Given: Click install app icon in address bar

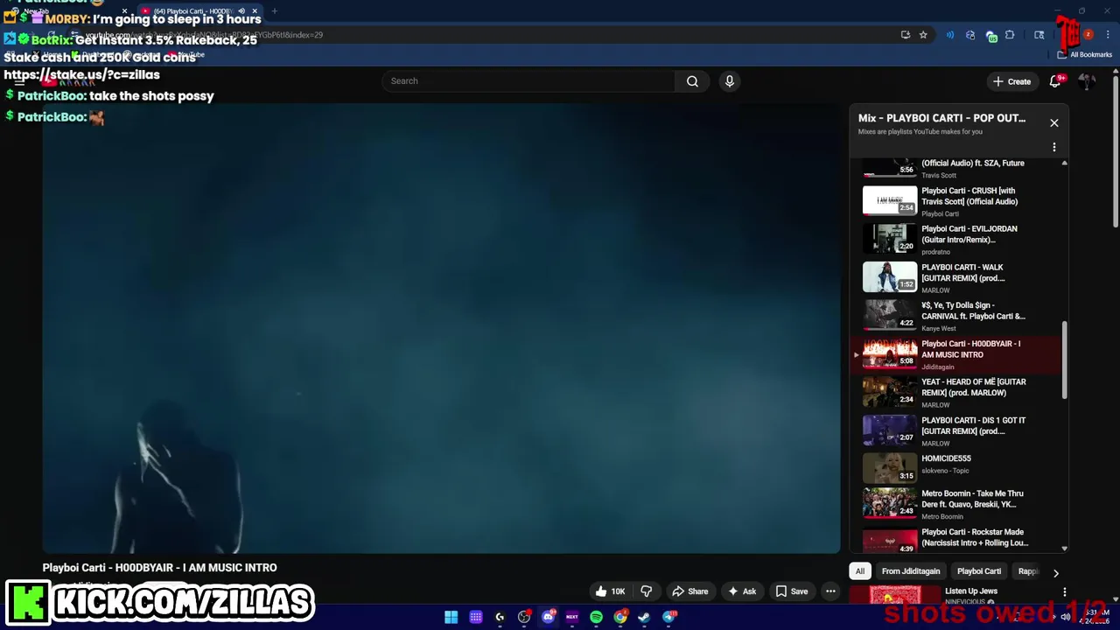Looking at the screenshot, I should (x=905, y=35).
